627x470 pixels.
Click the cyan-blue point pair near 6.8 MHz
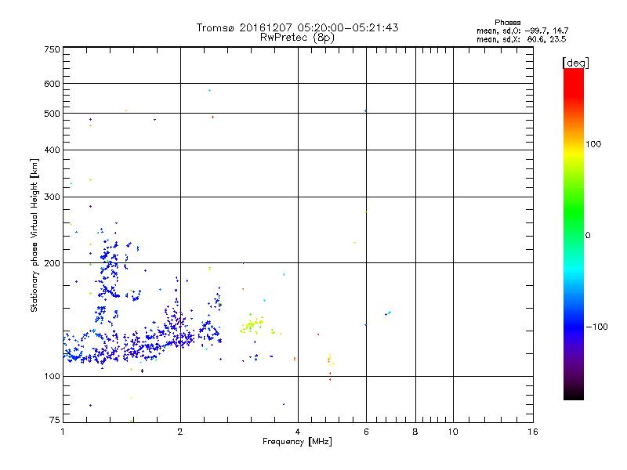388,313
